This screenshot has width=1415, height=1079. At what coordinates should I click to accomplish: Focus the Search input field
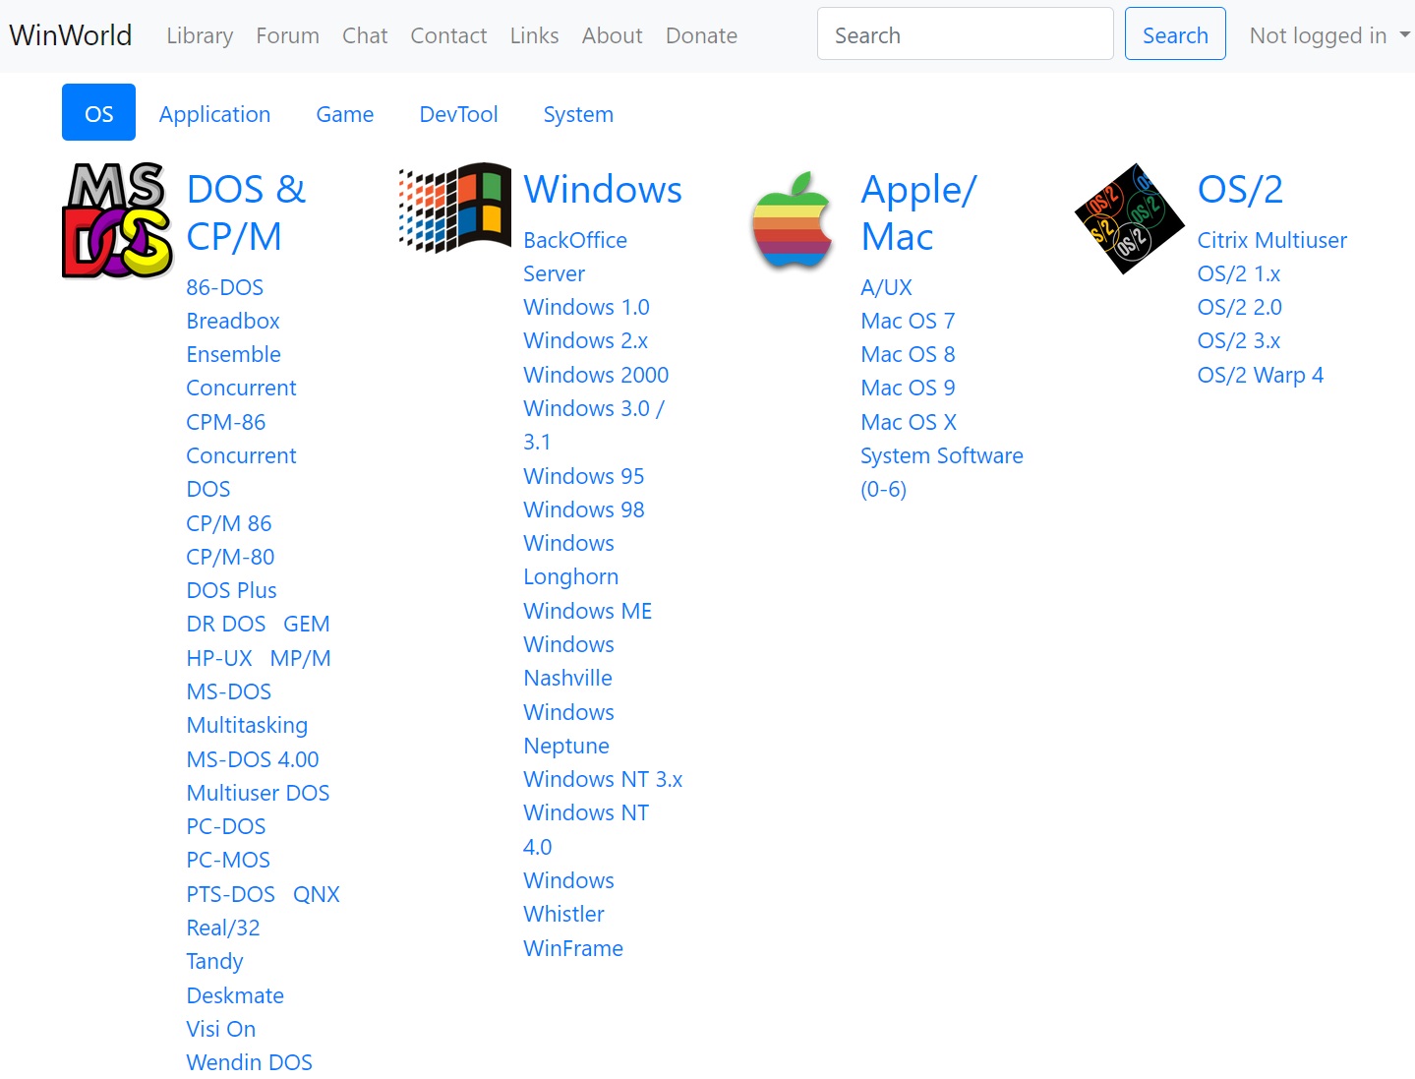point(965,33)
